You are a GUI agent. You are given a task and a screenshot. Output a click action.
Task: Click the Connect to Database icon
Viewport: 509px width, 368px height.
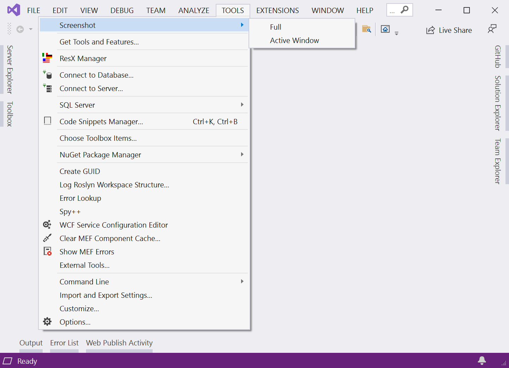point(47,74)
